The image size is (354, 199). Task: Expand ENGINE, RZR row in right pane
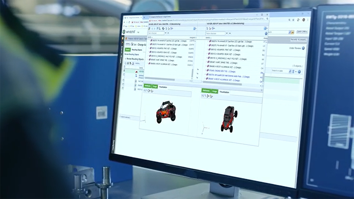tap(205, 70)
